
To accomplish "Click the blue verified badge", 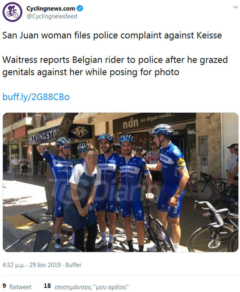I will [x=80, y=8].
